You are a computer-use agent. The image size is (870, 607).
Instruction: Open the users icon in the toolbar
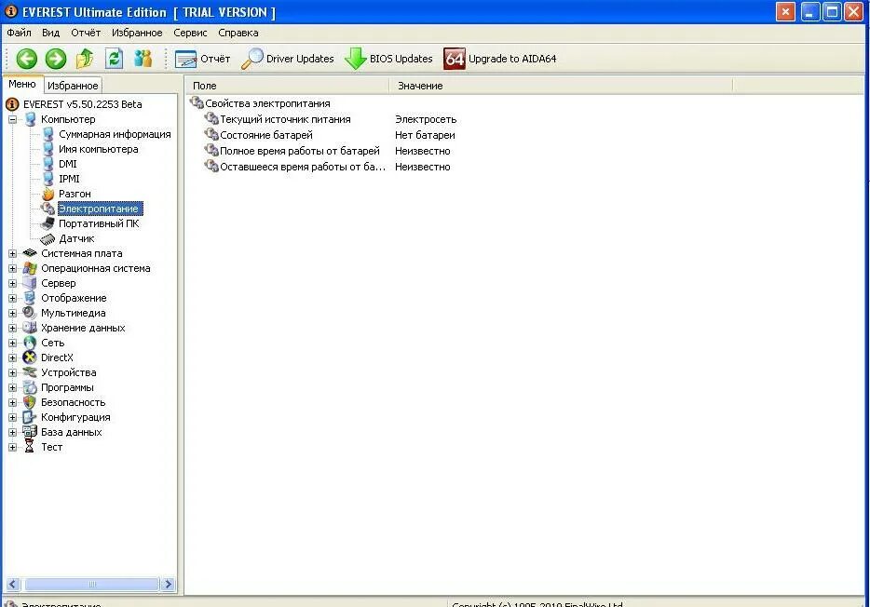pyautogui.click(x=143, y=59)
